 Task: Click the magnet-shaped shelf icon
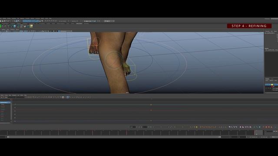(25, 26)
